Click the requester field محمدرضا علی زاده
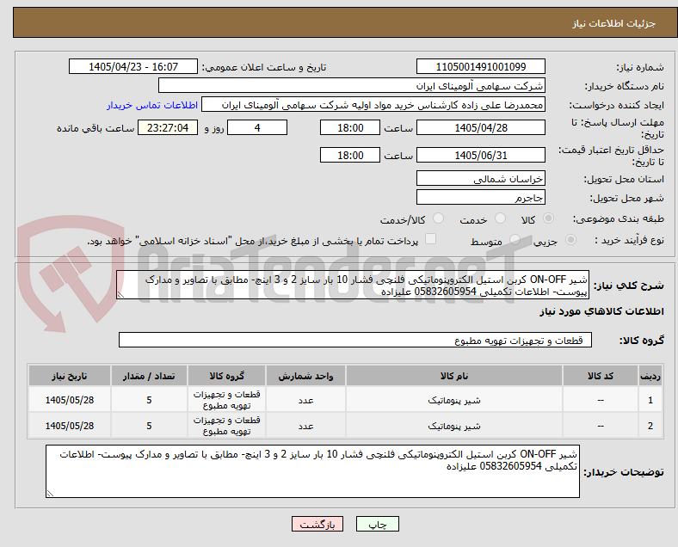678x547 pixels. pyautogui.click(x=373, y=105)
